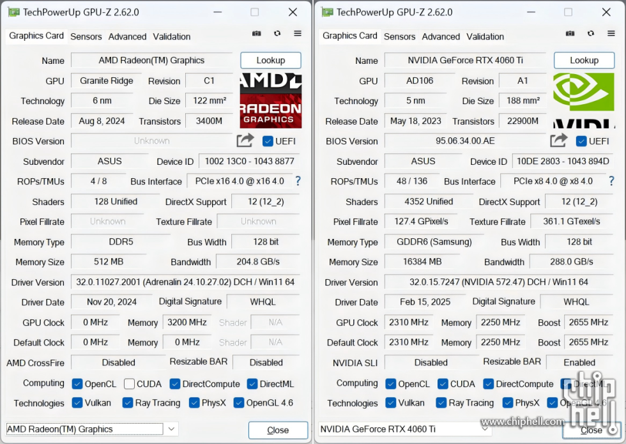Click the Bus Interface question mark in AMD window
This screenshot has height=444, width=626.
(298, 181)
